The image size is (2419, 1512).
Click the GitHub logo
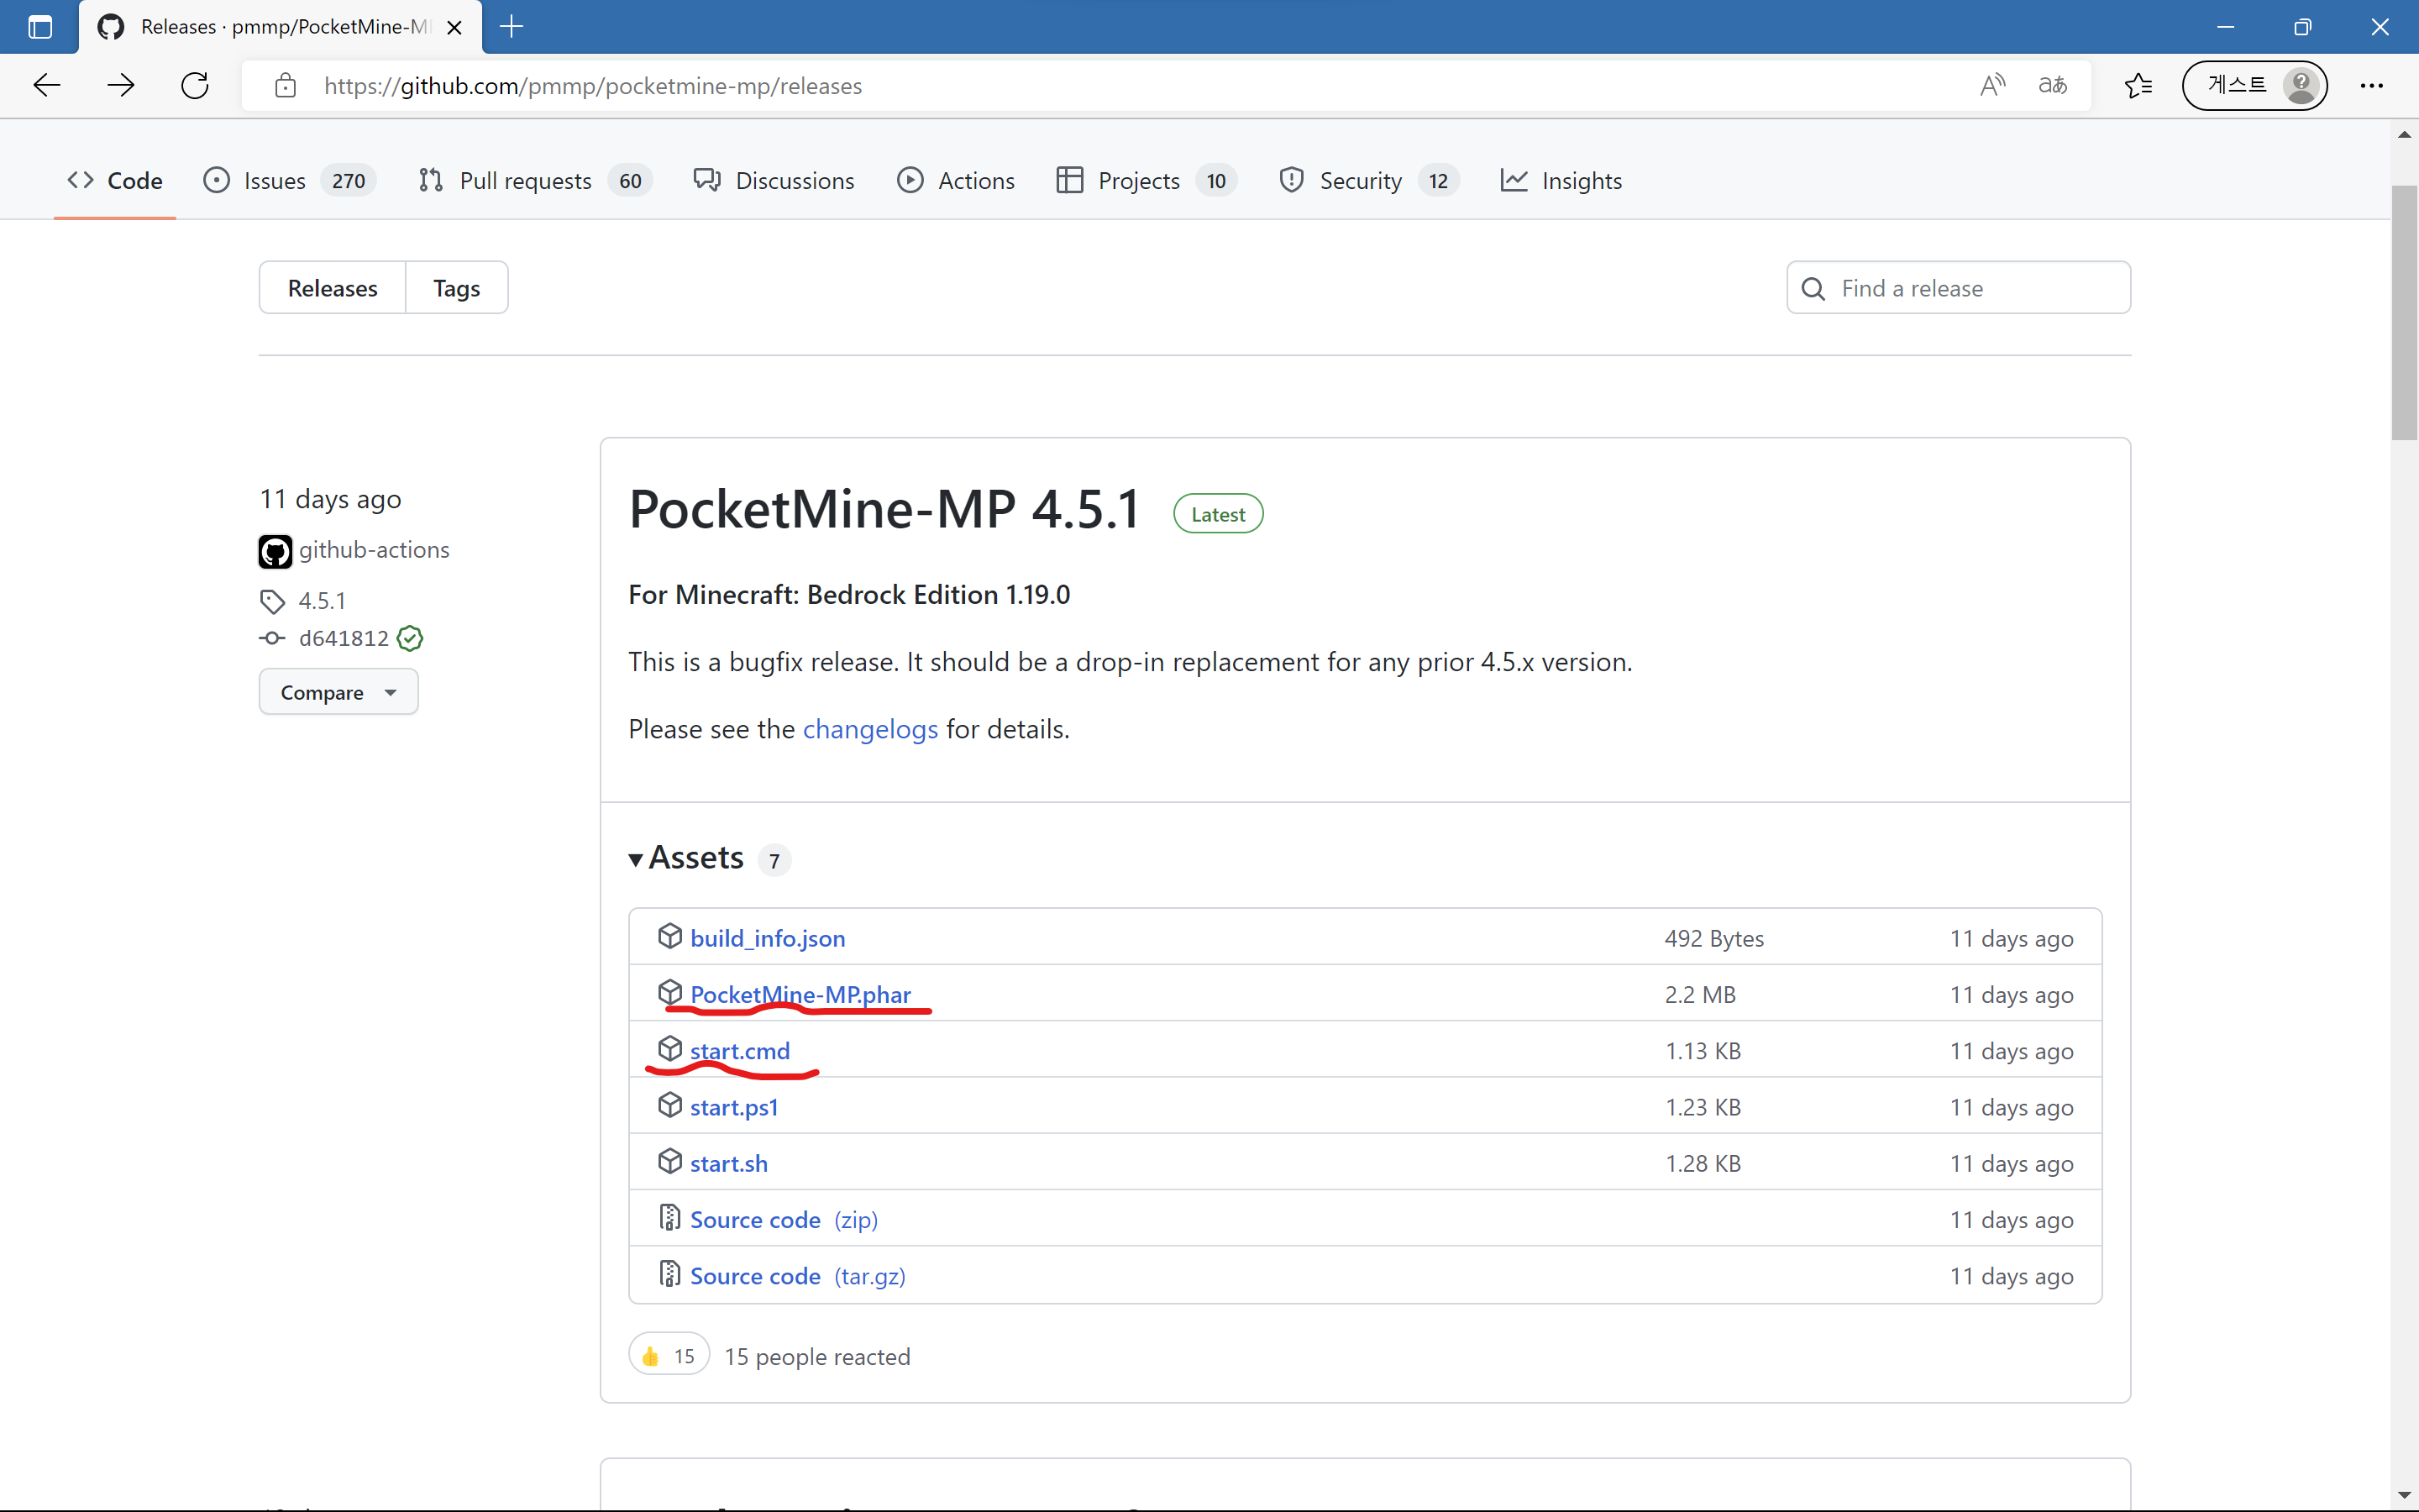(x=110, y=27)
